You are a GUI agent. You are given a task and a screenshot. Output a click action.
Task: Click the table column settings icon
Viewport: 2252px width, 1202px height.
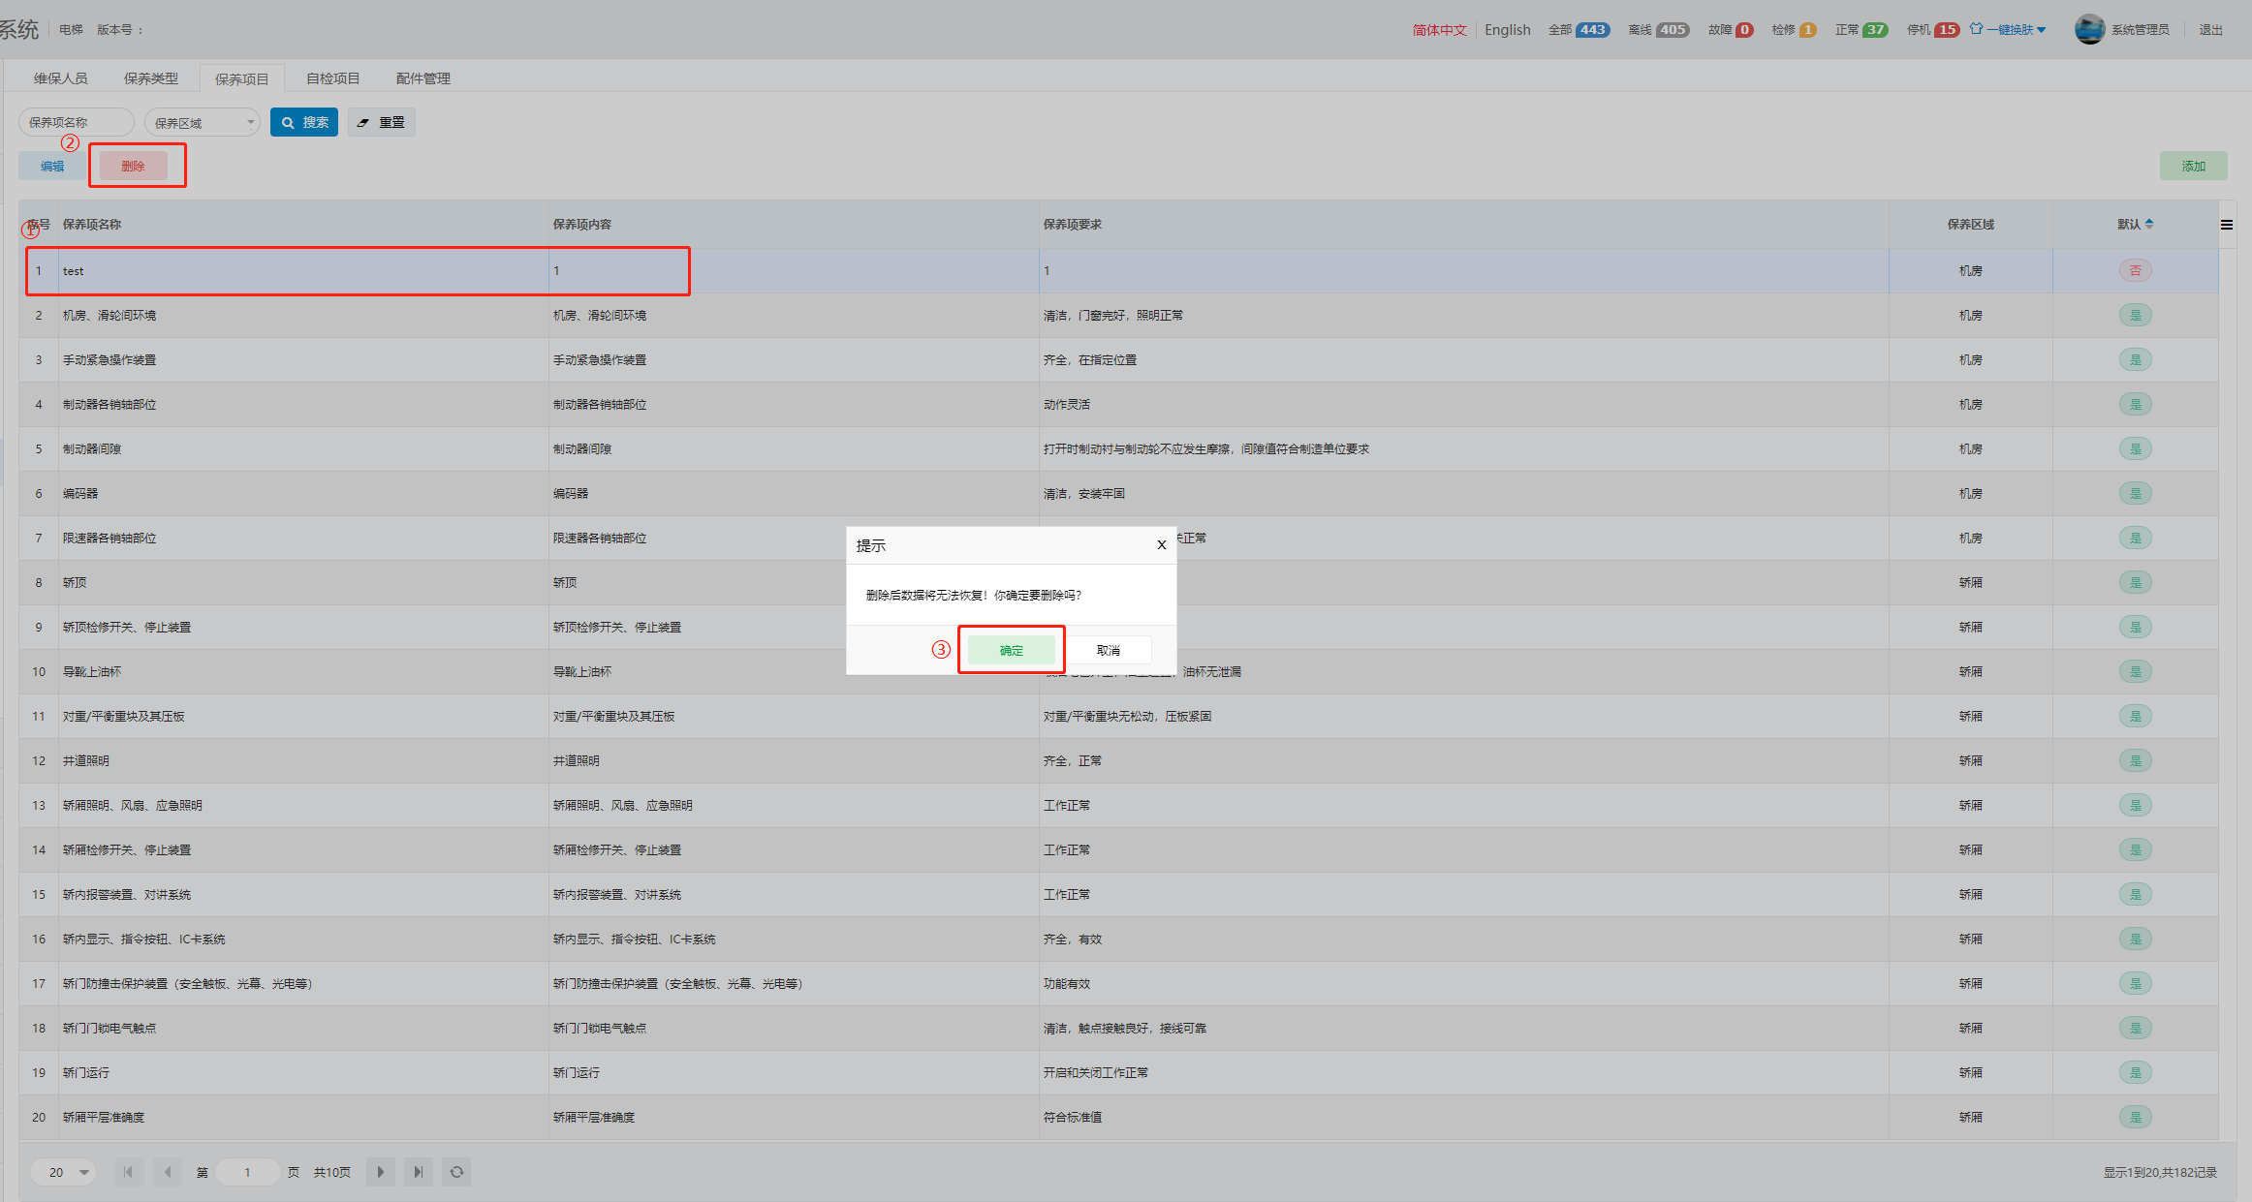[2227, 225]
